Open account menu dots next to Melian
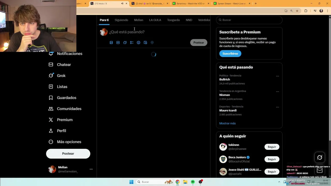The height and width of the screenshot is (186, 331). pos(91,169)
